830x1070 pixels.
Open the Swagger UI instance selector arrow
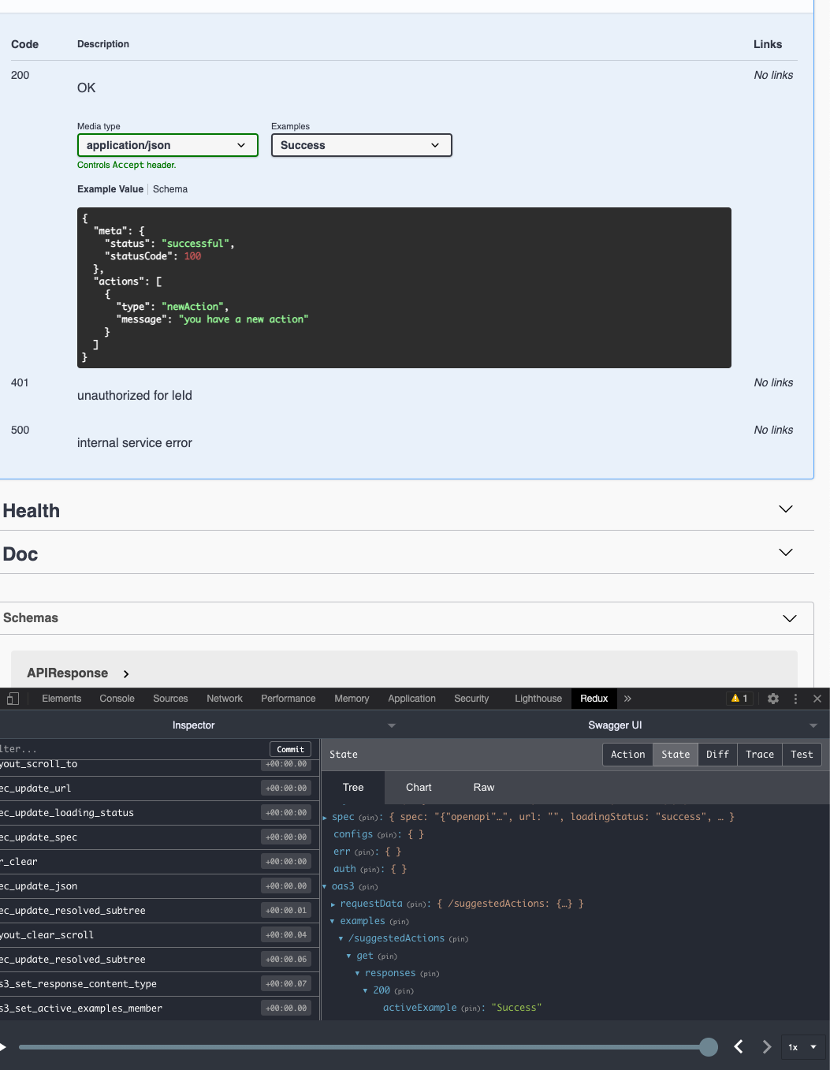click(x=813, y=725)
